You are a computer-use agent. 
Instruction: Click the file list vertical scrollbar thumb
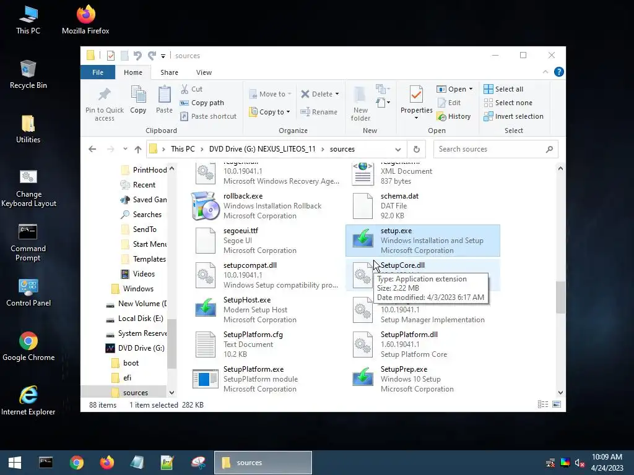560,297
